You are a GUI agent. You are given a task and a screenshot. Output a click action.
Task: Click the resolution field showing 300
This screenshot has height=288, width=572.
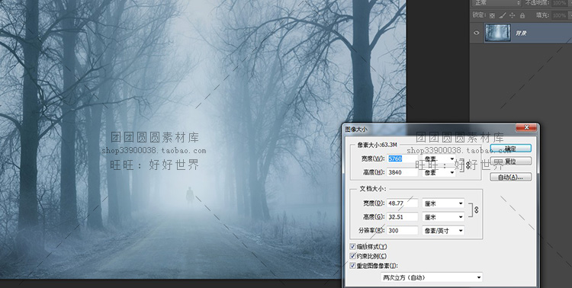click(x=403, y=230)
